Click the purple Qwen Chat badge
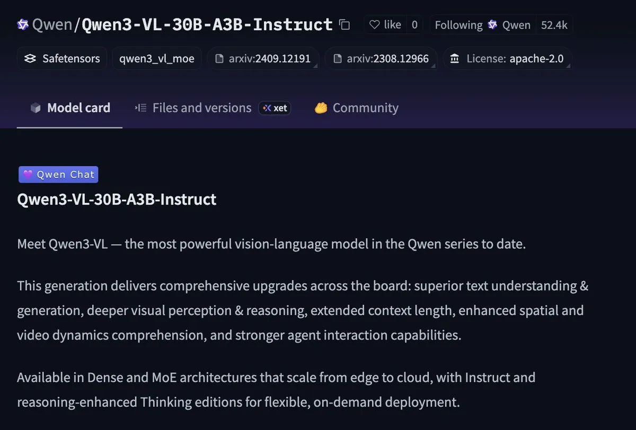The width and height of the screenshot is (636, 430). pos(58,175)
